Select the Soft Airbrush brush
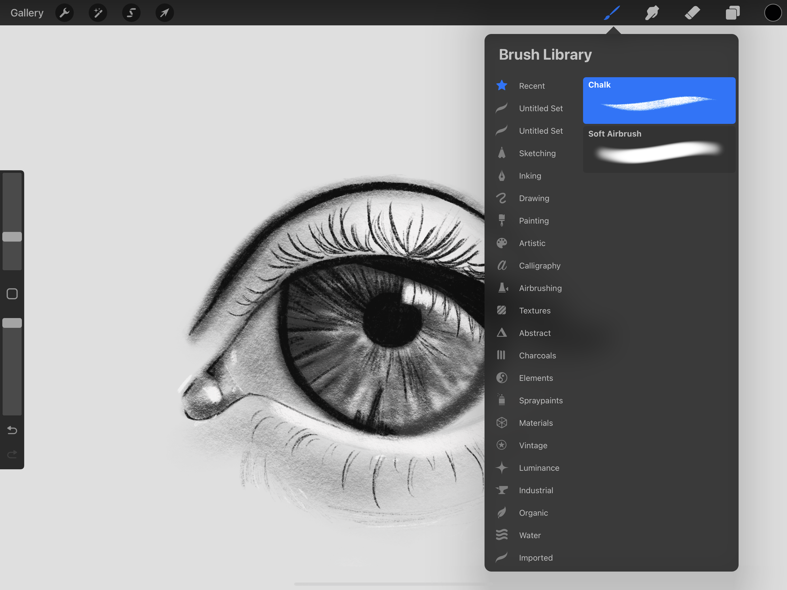The width and height of the screenshot is (787, 590). click(x=659, y=150)
